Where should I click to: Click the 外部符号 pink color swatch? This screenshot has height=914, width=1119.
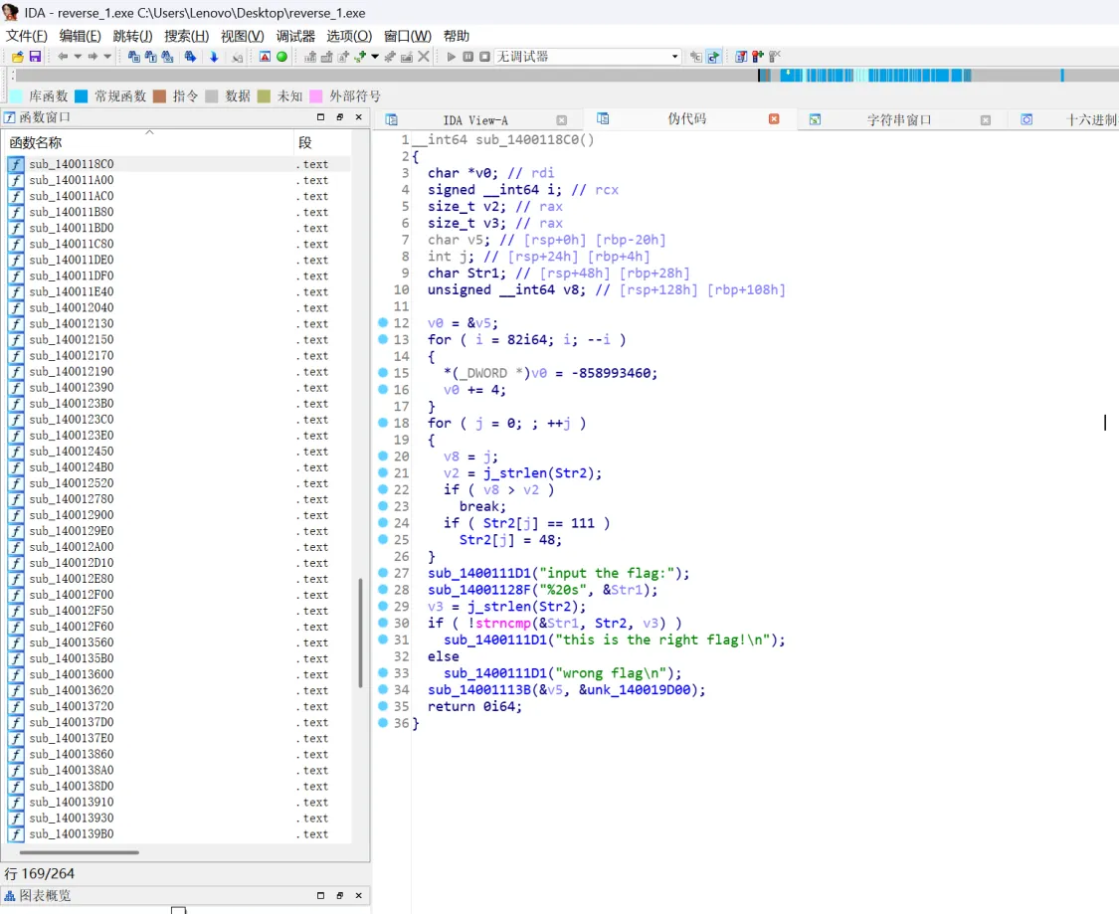coord(315,96)
